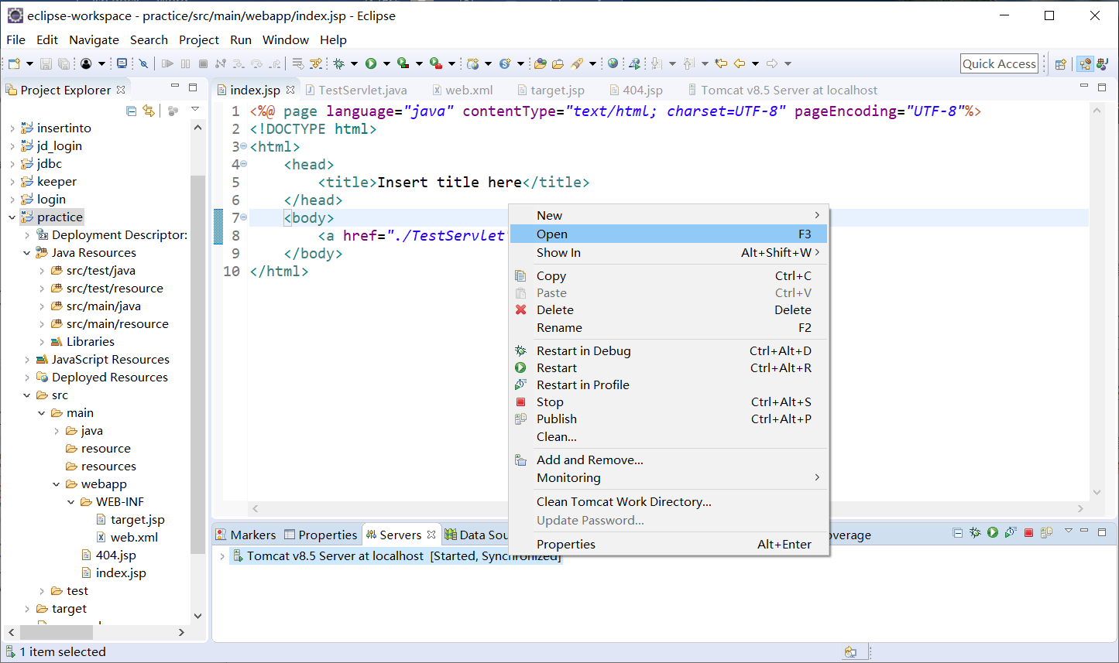
Task: Expand the target folder node
Action: [26, 609]
